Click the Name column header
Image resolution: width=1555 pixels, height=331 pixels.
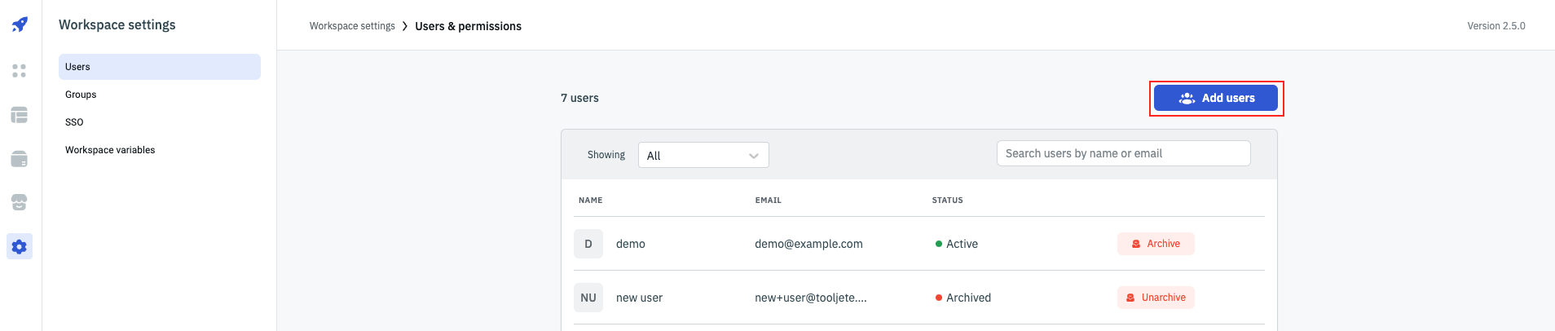coord(591,200)
